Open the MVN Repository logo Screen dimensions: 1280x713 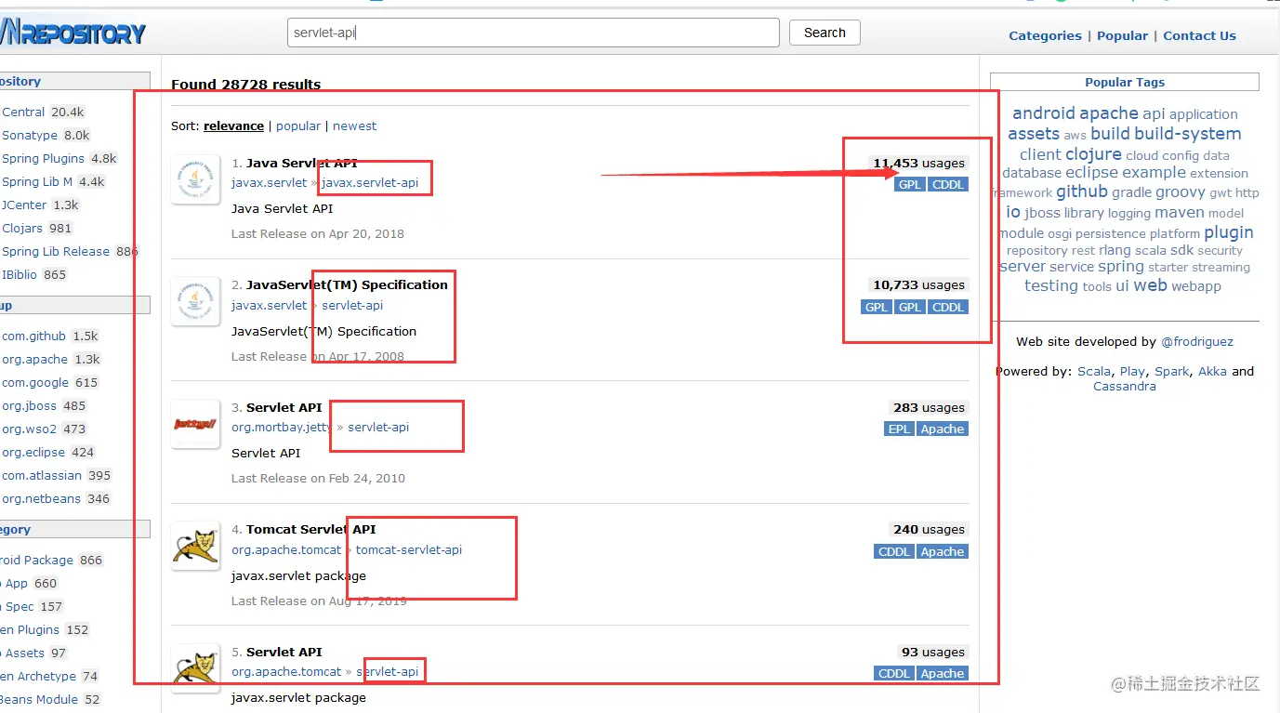73,34
